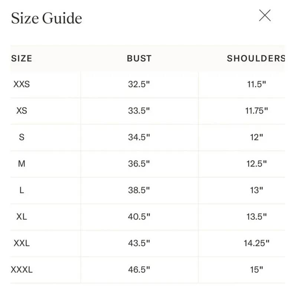Click the 36.5" bust value for M
Screen dimensions: 297x297
[139, 163]
